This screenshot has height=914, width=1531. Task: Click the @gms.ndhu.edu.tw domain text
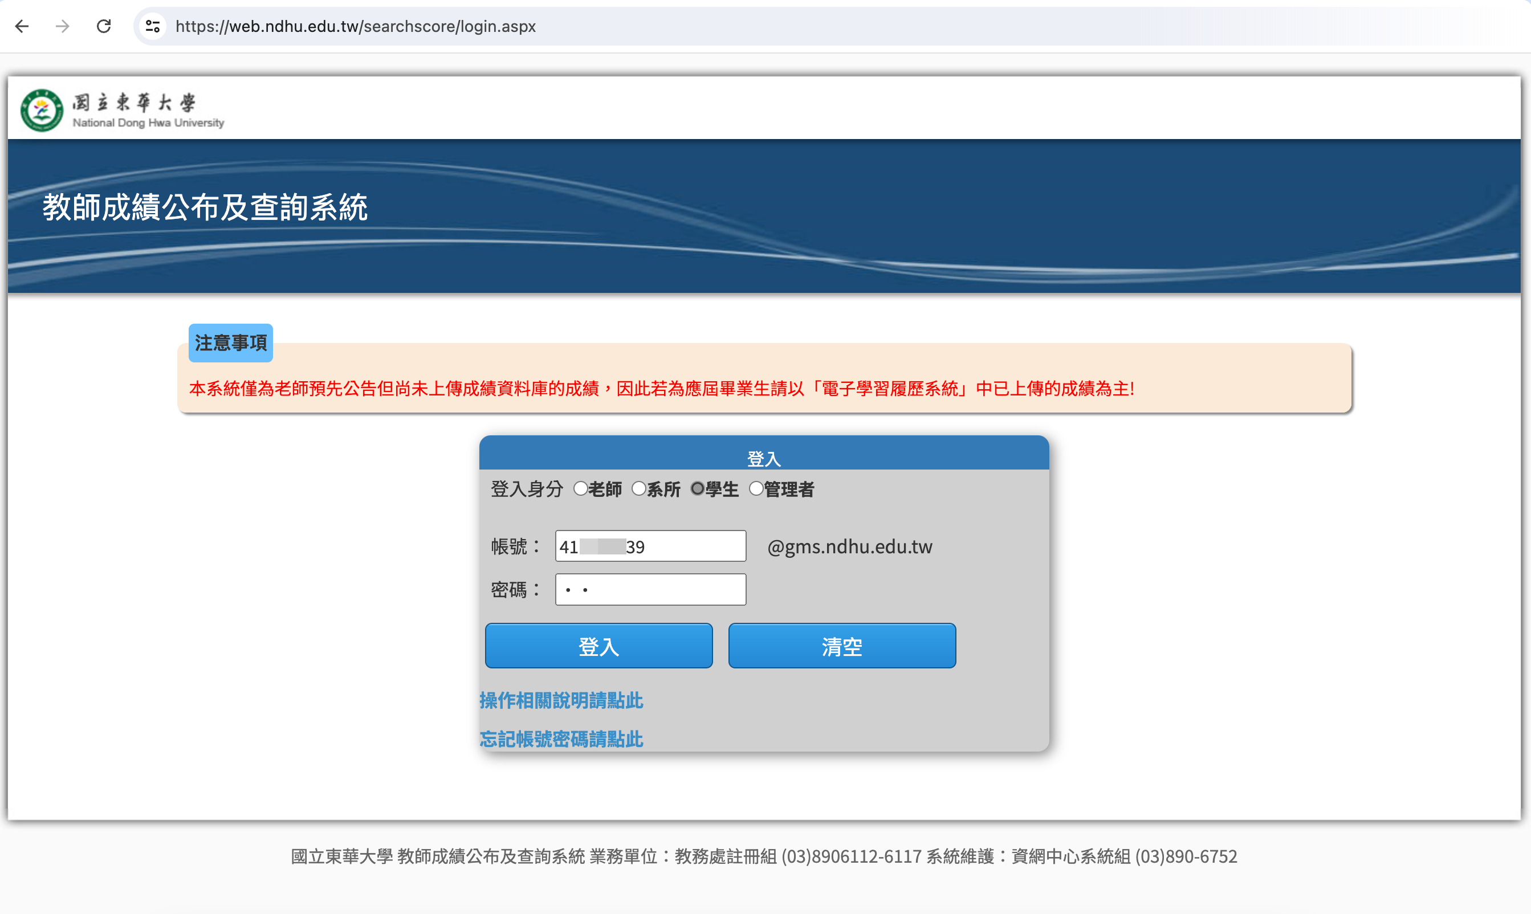point(850,547)
